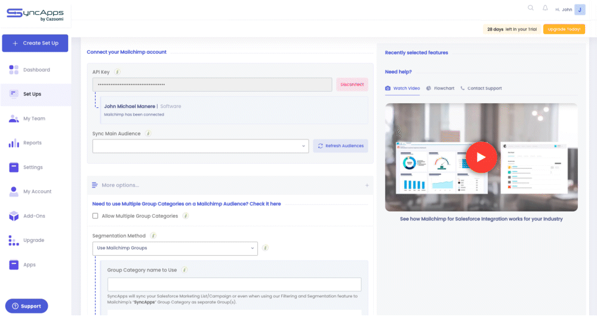Image resolution: width=597 pixels, height=323 pixels.
Task: Click the Group Category name input field
Action: tap(234, 284)
